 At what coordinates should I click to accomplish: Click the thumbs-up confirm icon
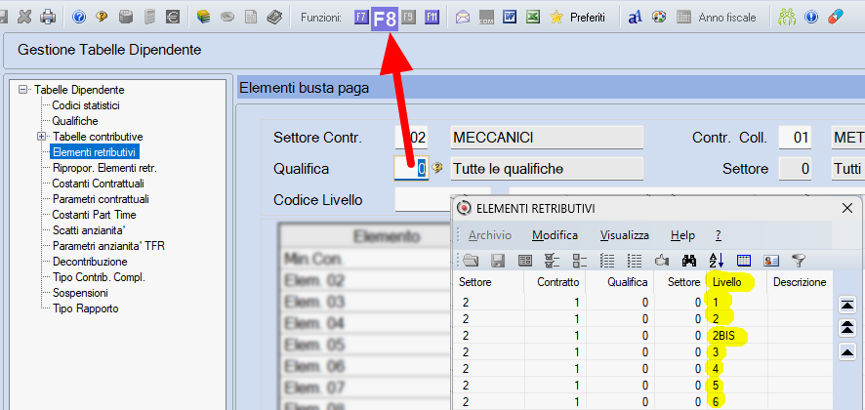pos(661,260)
